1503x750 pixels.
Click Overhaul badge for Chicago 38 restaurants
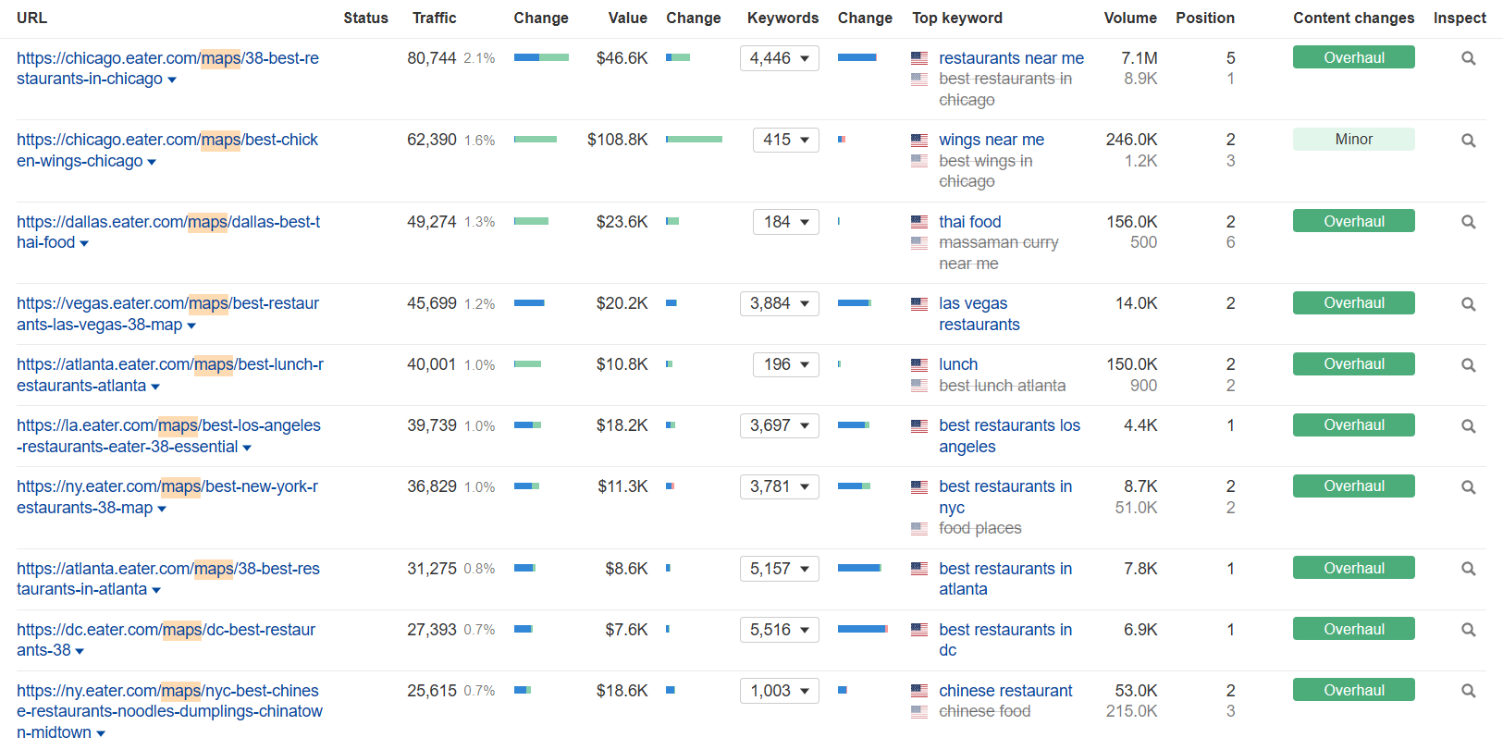[x=1354, y=57]
